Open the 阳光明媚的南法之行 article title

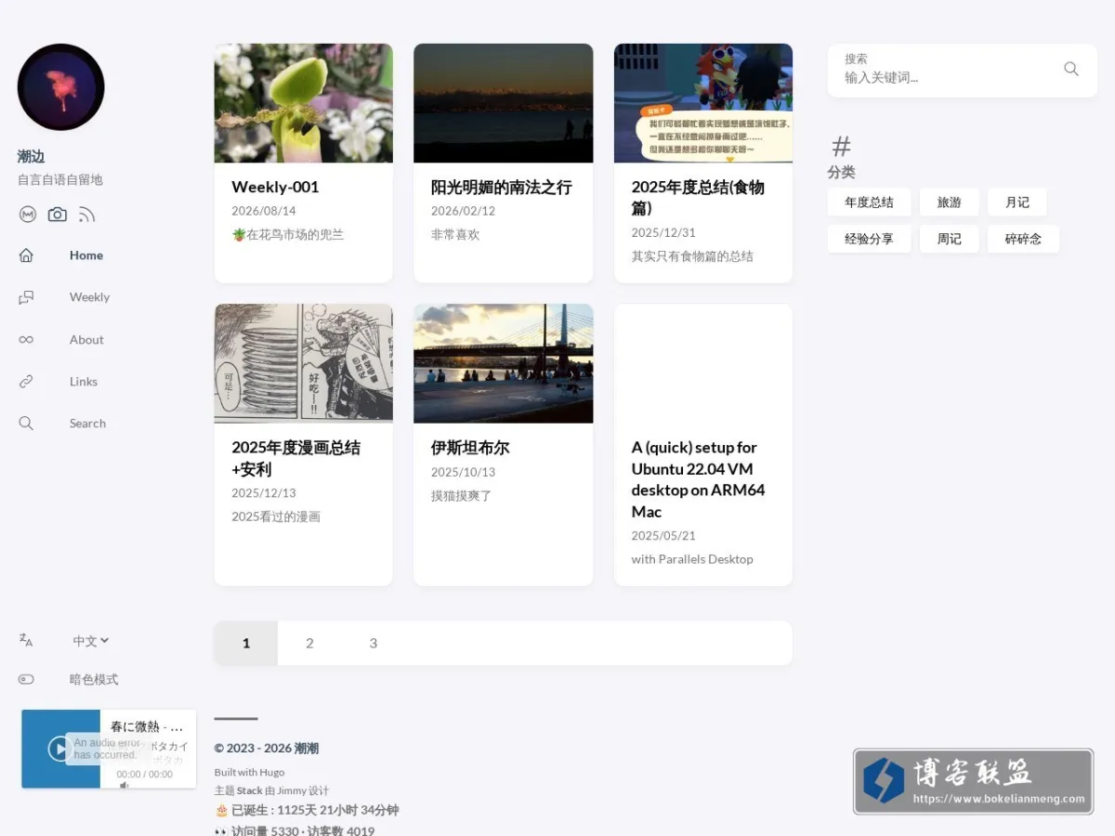[x=501, y=187]
